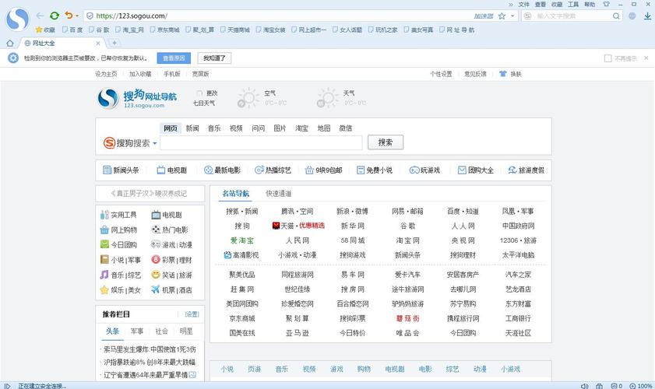This screenshot has width=655, height=389.
Task: Click the 换肤 shirt icon on the page
Action: [x=503, y=74]
